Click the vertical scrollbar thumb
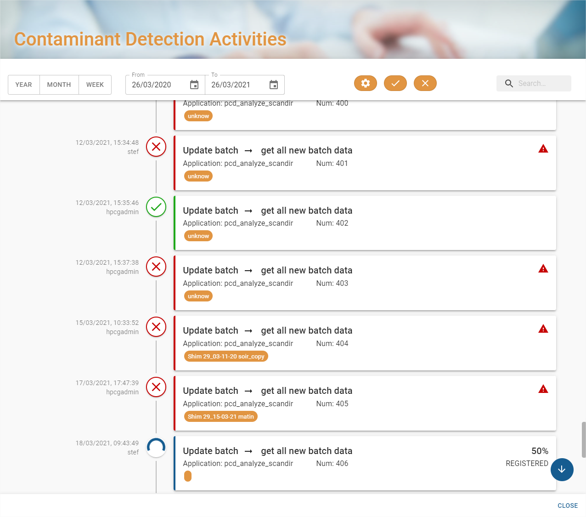586x517 pixels. pyautogui.click(x=583, y=439)
